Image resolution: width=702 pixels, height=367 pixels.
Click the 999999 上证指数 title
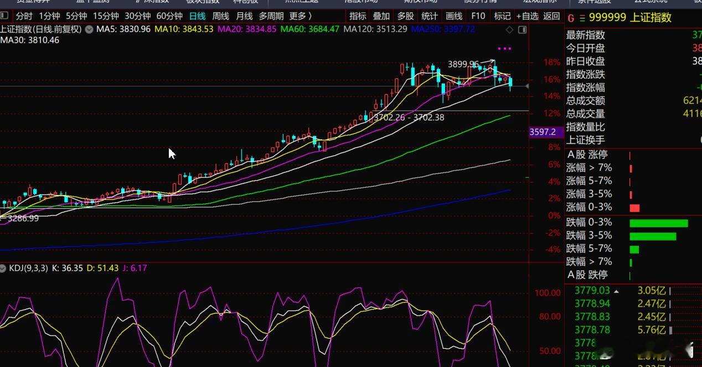click(629, 18)
